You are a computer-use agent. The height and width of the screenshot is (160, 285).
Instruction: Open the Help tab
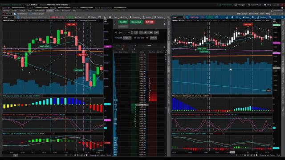coord(74,11)
